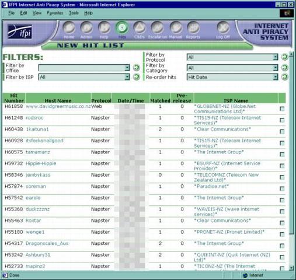
Task: Open the Favorites menu
Action: 55,13
